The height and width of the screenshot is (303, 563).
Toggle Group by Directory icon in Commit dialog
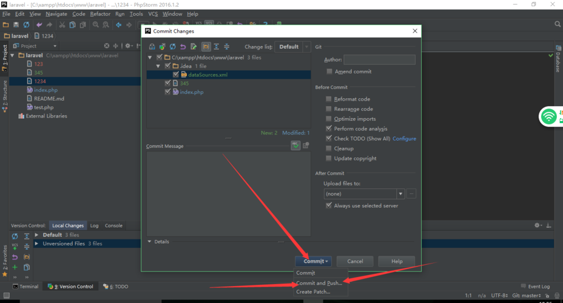tap(206, 47)
